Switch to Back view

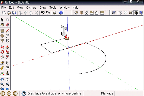[x=97, y=13]
